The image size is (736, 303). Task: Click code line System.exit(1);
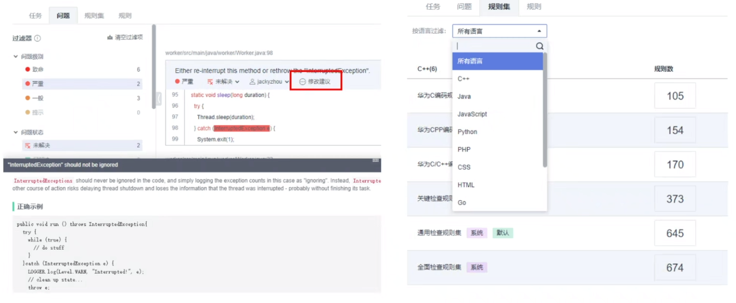(x=215, y=139)
